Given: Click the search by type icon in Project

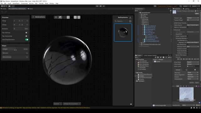Looking at the screenshot, I should (x=158, y=57).
